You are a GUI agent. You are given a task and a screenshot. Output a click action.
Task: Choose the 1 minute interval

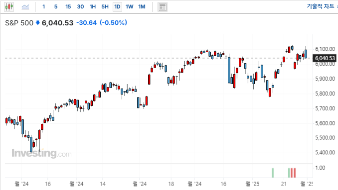[x=43, y=6]
